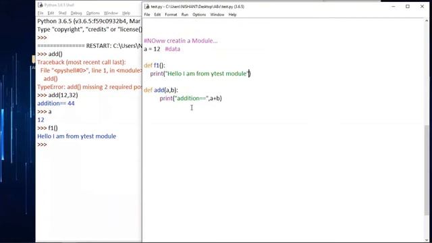Open Window menu in Python Shell window
Screen dimensions: 432x243
click(x=111, y=13)
